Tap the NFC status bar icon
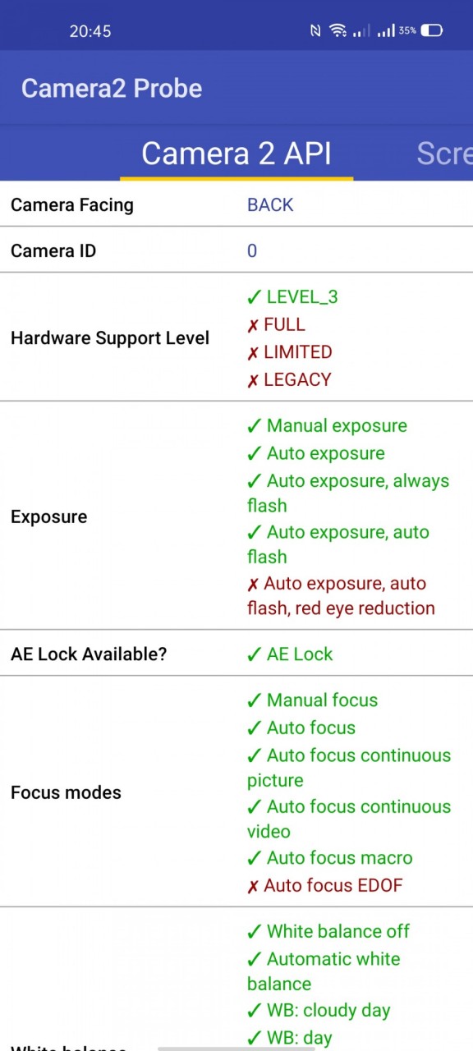473x1051 pixels. [316, 31]
